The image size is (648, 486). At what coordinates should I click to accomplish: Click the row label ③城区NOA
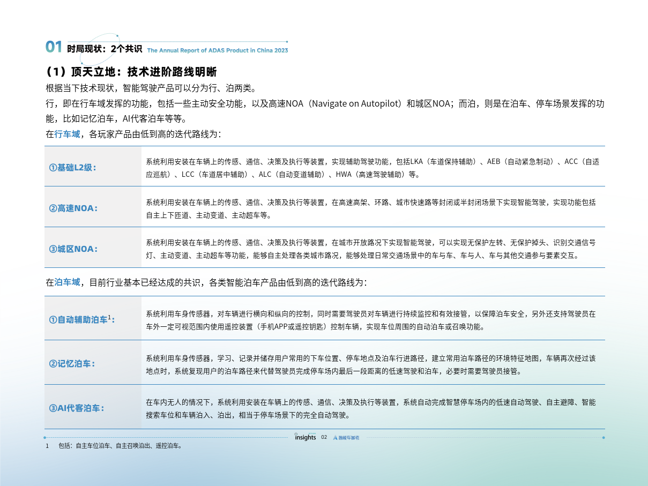73,249
